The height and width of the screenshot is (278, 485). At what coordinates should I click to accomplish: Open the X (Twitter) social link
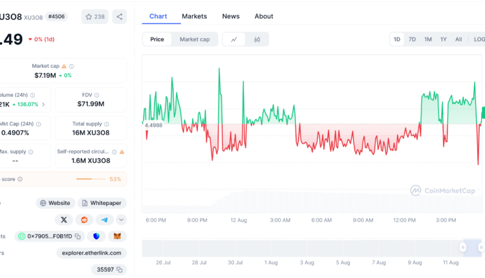tap(63, 220)
